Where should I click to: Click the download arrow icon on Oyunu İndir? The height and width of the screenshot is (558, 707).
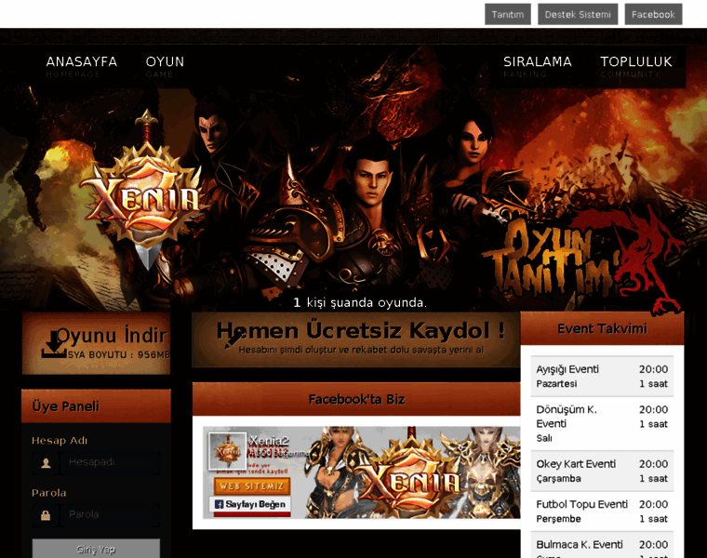(54, 345)
